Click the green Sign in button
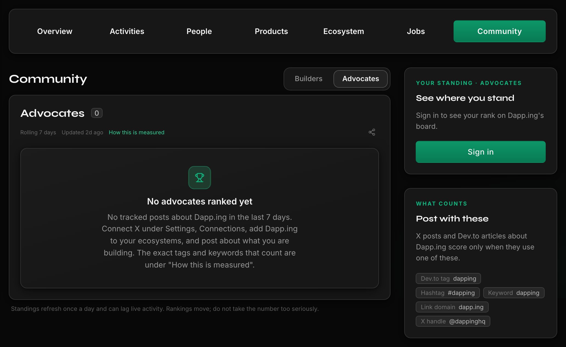Screen dimensions: 566x347 (x=480, y=152)
